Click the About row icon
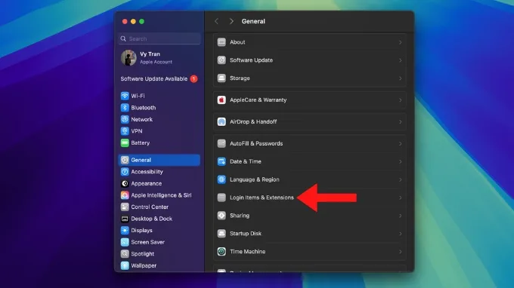 (221, 42)
